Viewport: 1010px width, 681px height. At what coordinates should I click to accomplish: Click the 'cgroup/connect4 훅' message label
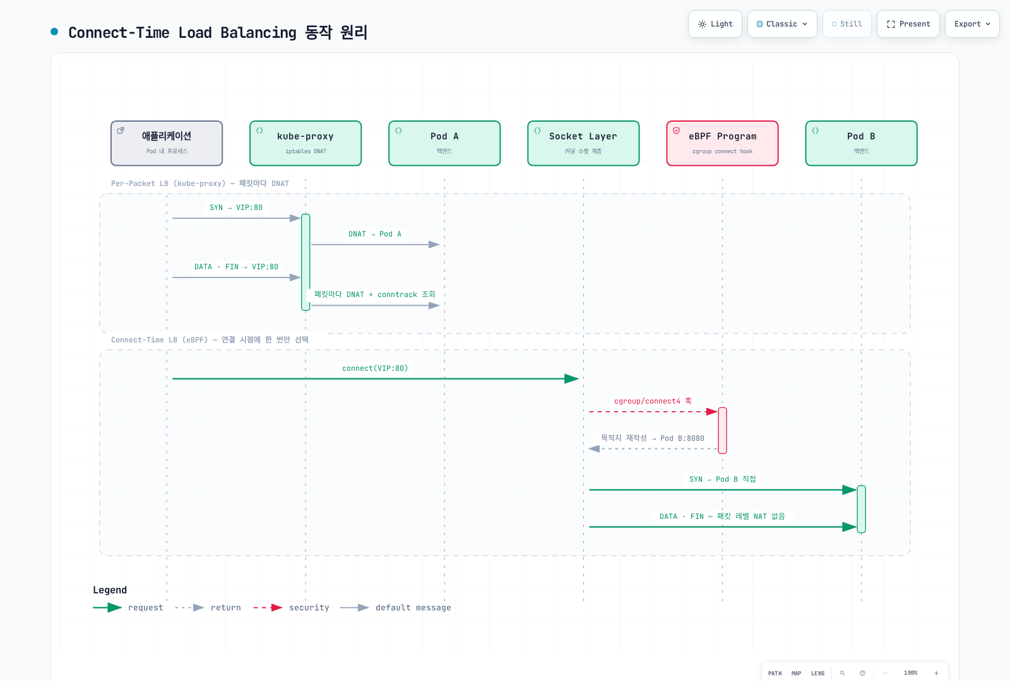tap(653, 401)
